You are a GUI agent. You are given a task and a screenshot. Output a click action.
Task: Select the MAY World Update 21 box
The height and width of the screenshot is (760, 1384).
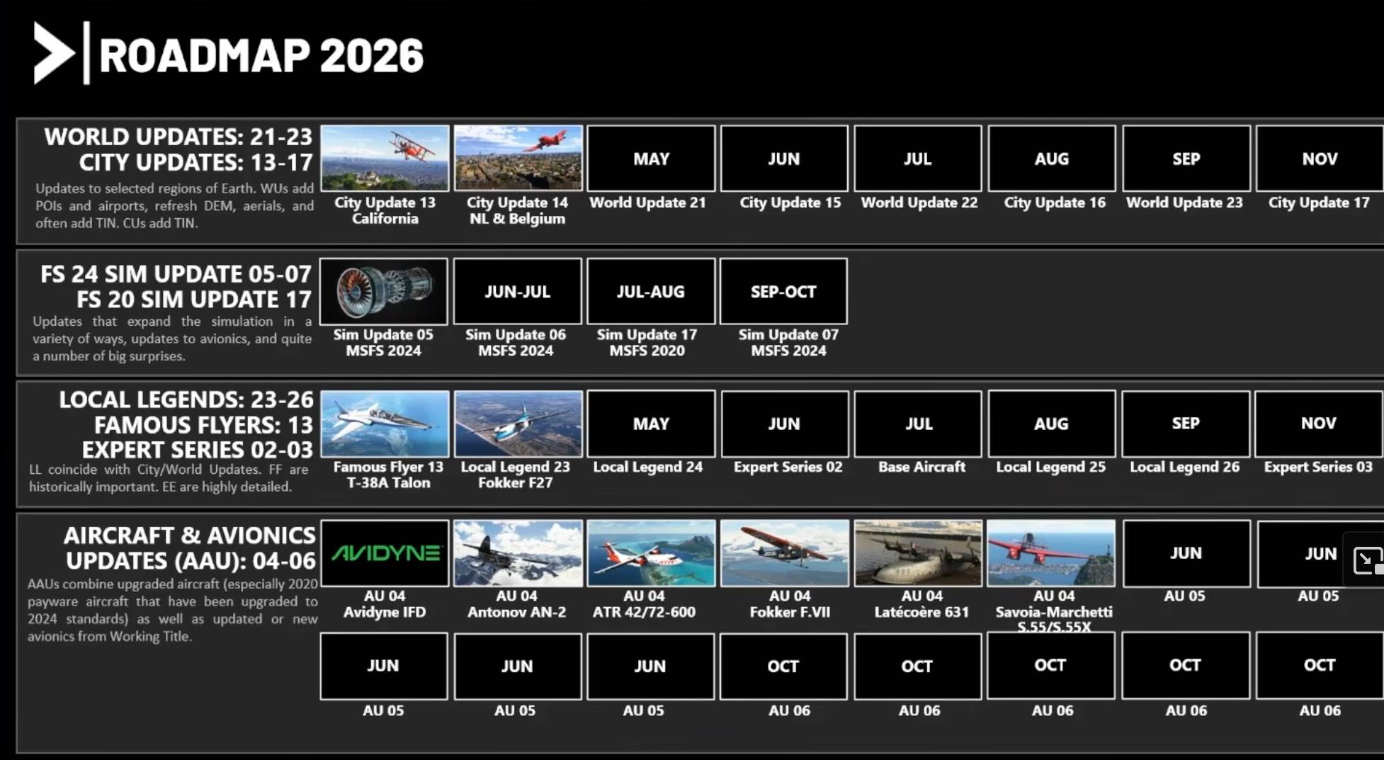click(x=650, y=159)
